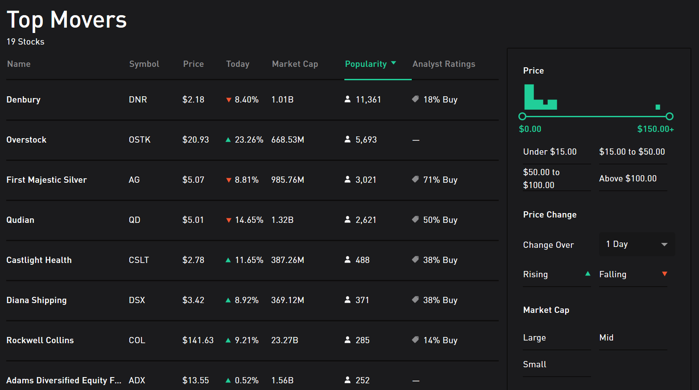Click the popularity person icon beside 11,361
699x390 pixels.
click(x=347, y=99)
